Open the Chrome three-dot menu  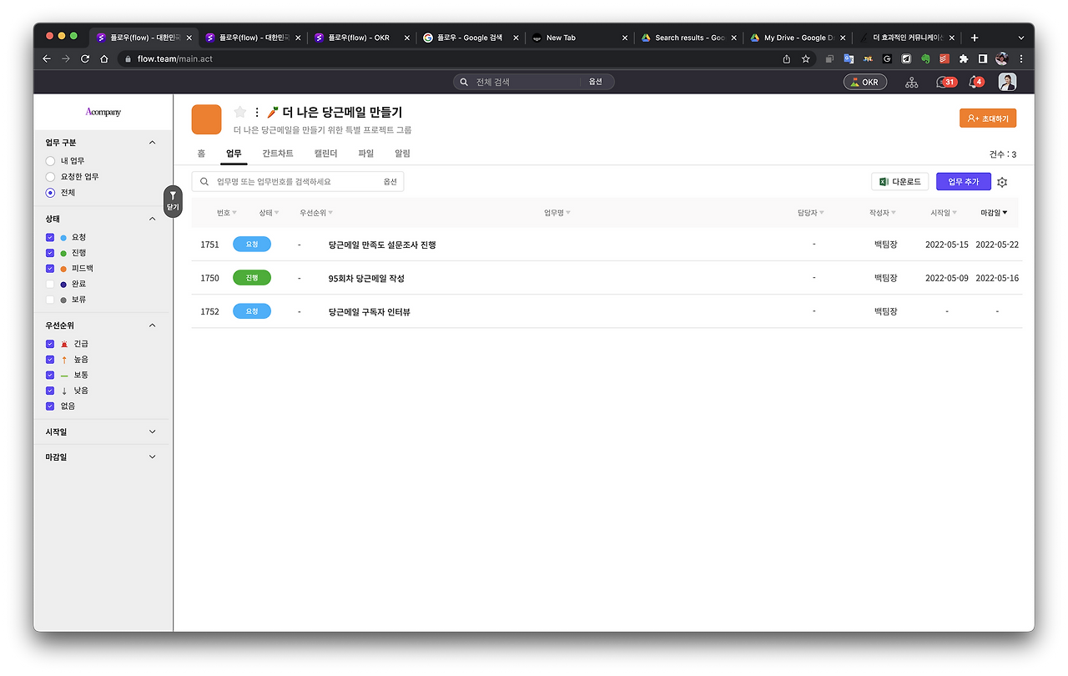click(x=1021, y=59)
